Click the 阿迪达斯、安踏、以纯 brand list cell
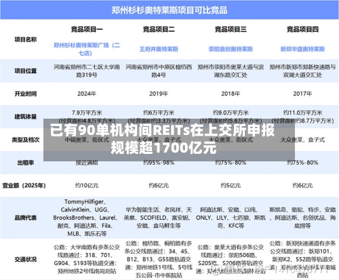 [231, 218]
